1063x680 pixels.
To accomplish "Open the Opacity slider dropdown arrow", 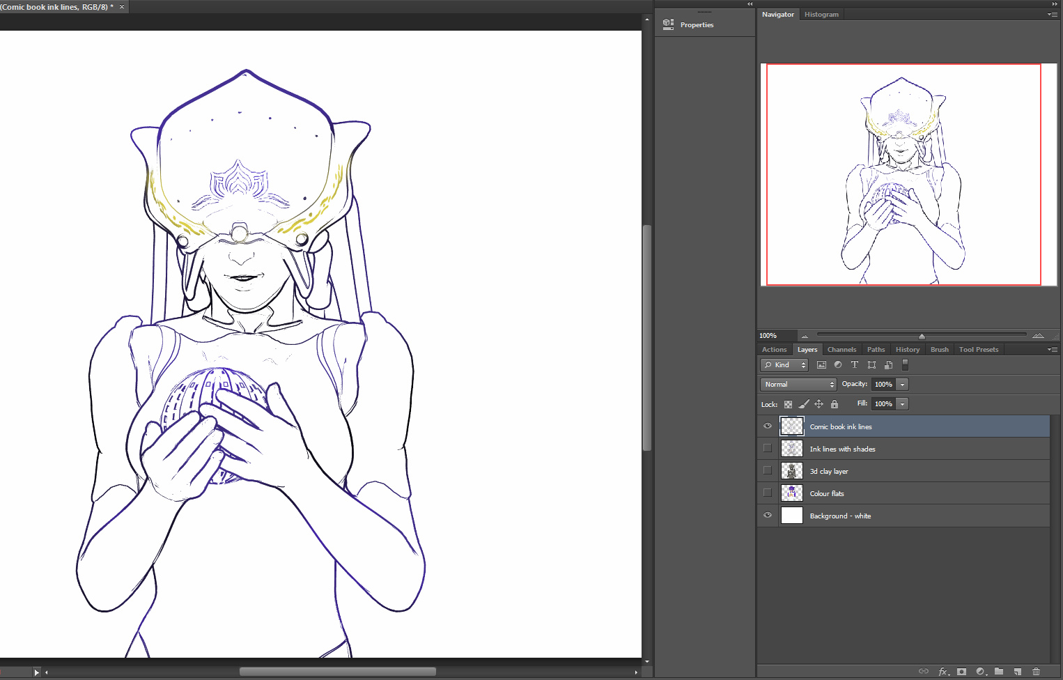I will click(x=903, y=385).
